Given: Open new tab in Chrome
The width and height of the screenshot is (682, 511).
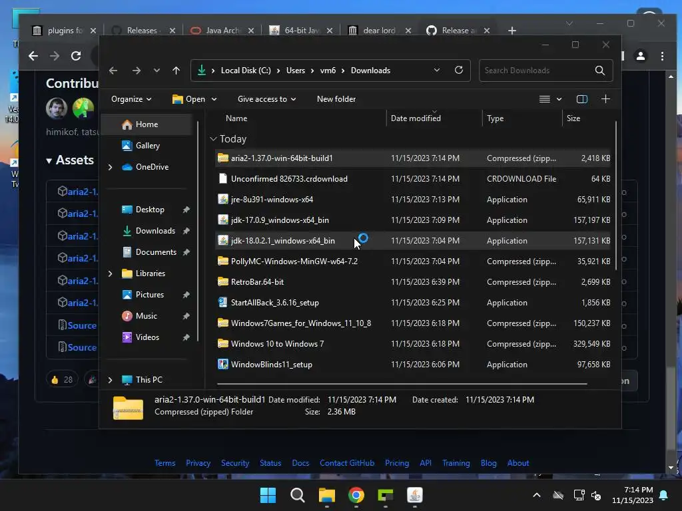Looking at the screenshot, I should tap(512, 31).
